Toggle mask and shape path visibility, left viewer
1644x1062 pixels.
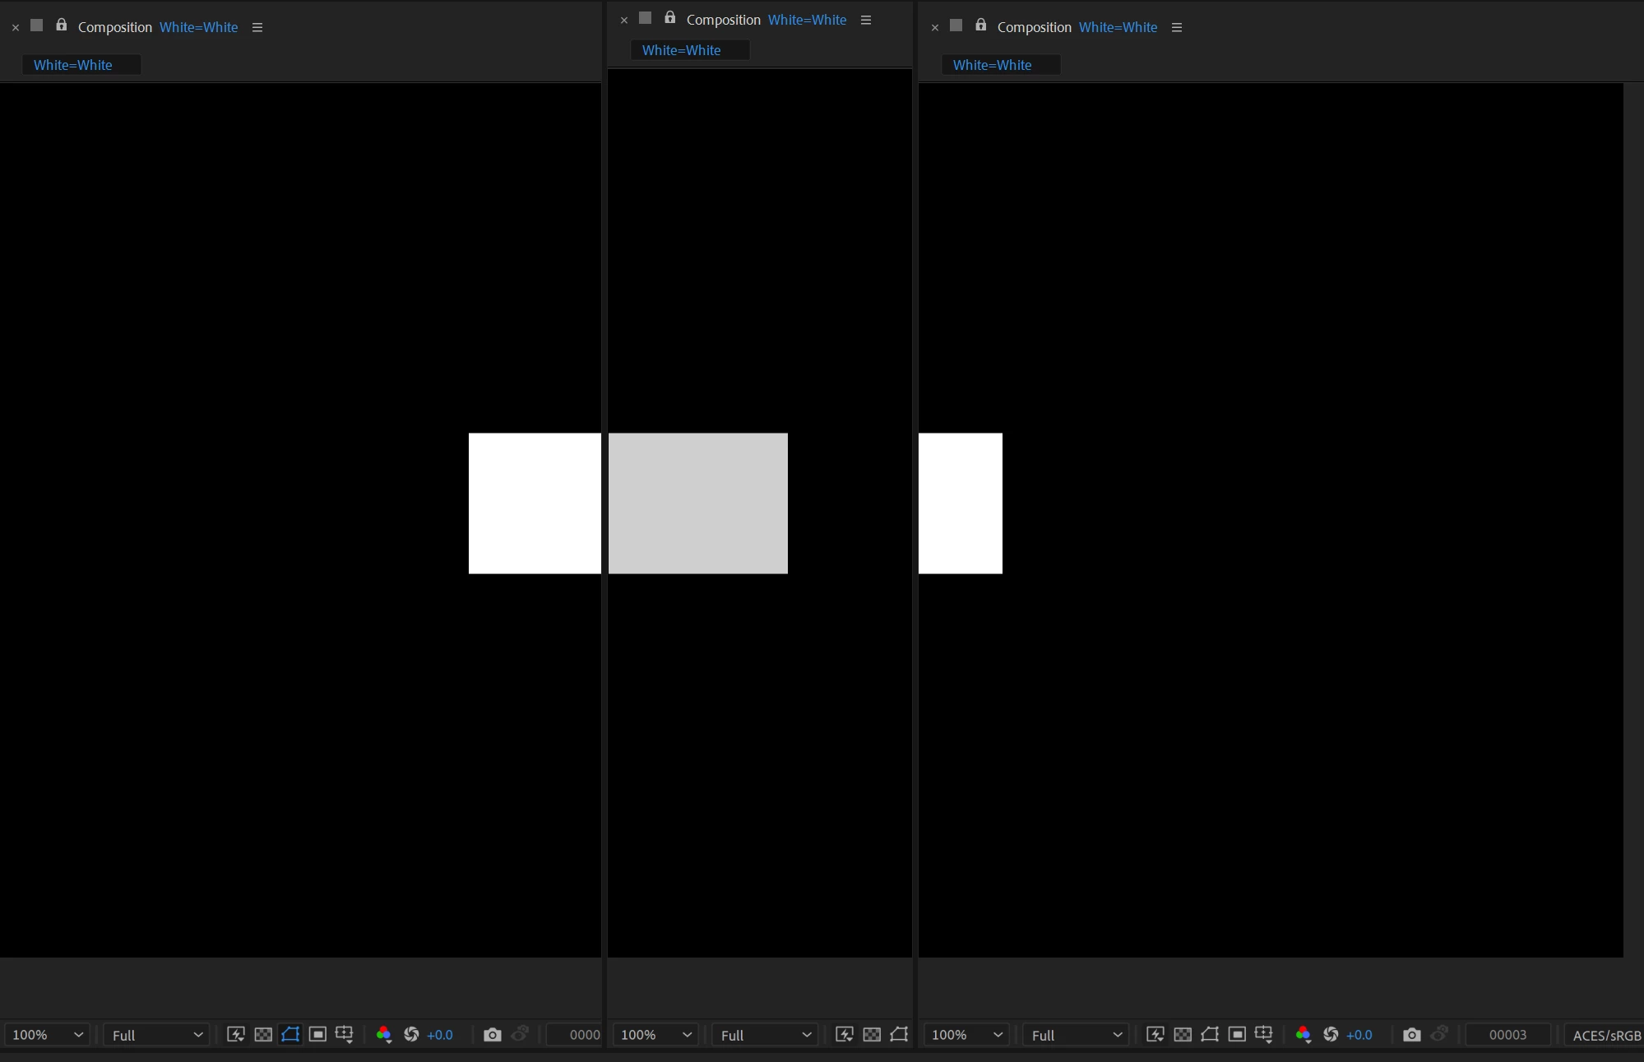click(x=290, y=1035)
